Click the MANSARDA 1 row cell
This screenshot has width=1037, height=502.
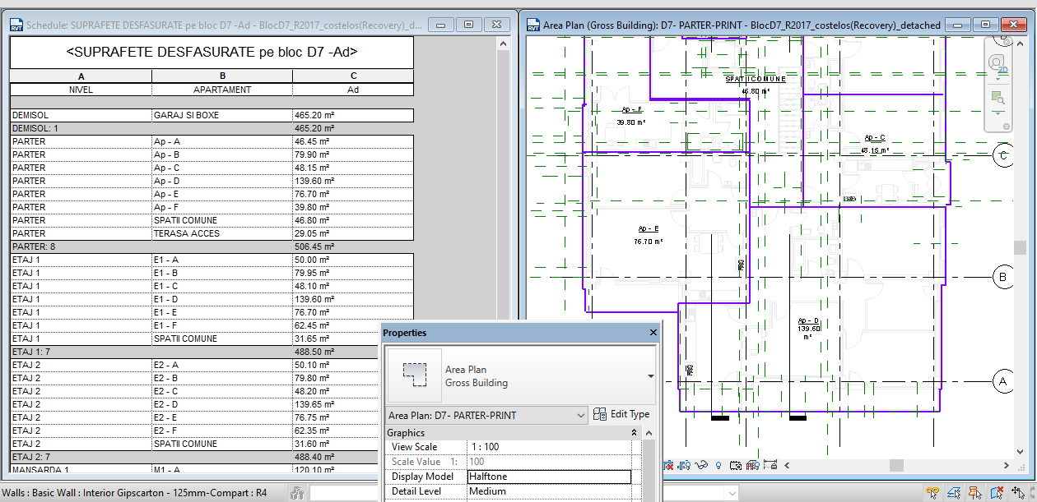[81, 470]
